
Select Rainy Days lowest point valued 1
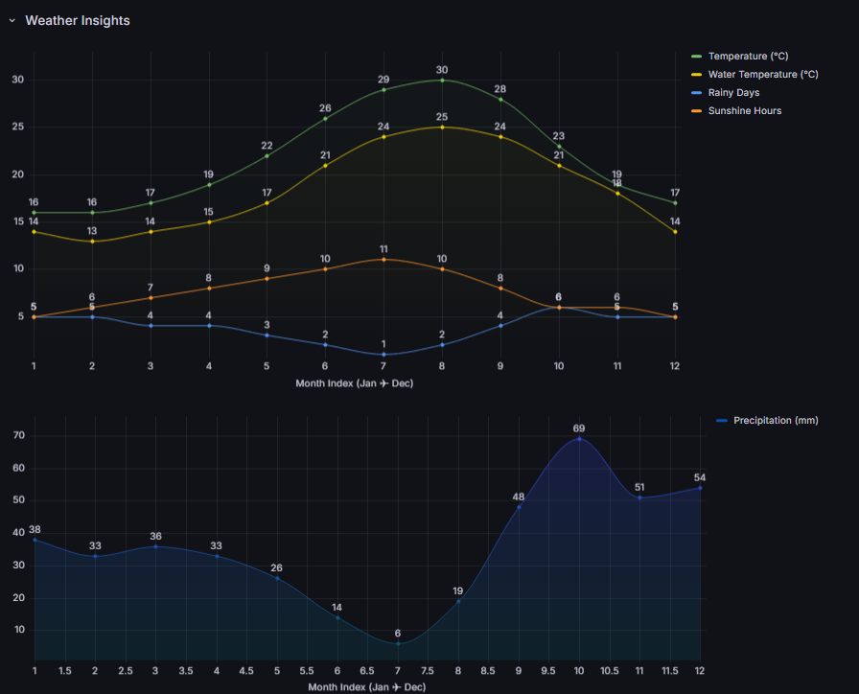coord(383,355)
